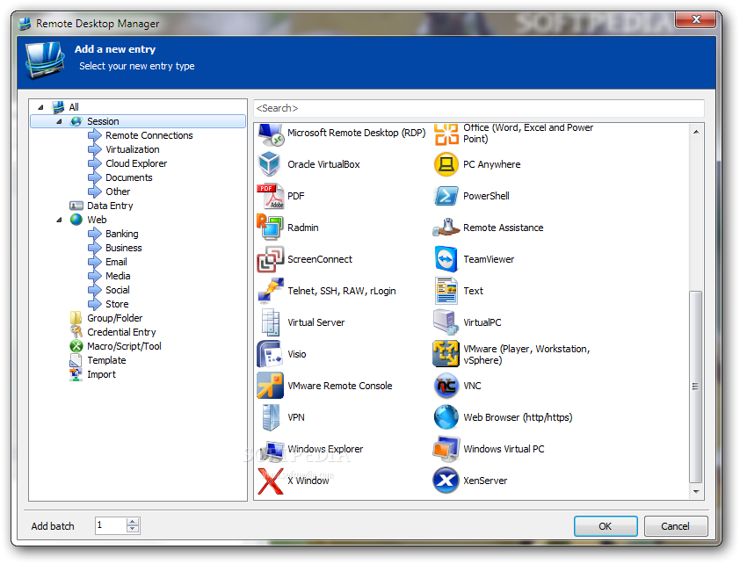The image size is (740, 564).
Task: Select Template in the tree
Action: (x=106, y=360)
